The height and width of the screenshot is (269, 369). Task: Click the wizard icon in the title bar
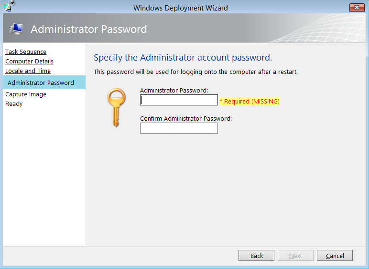pos(7,7)
